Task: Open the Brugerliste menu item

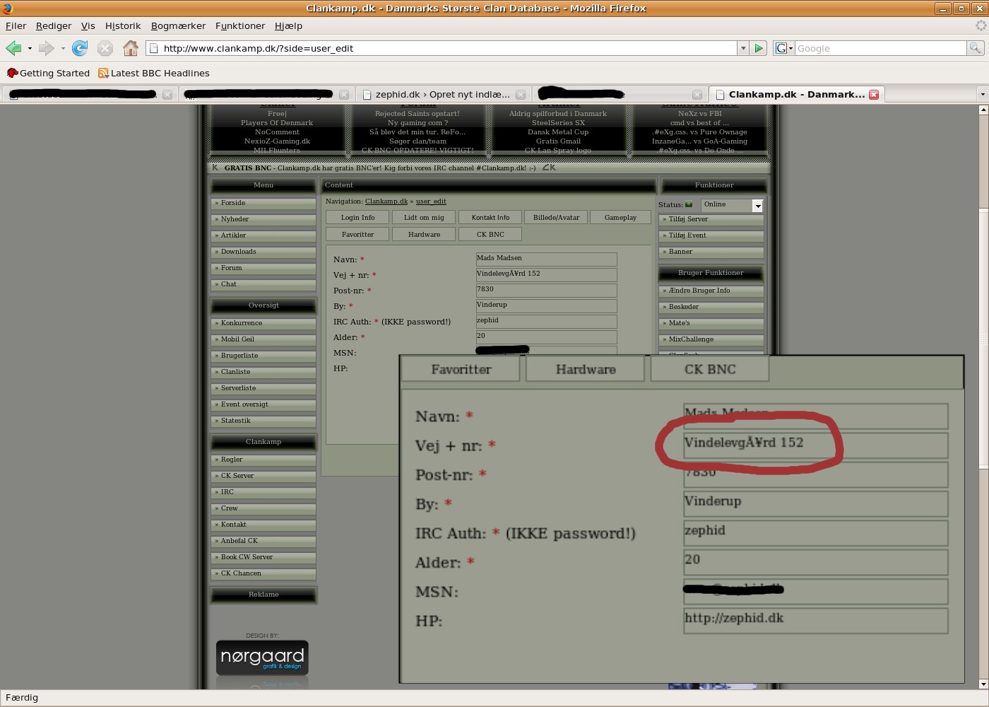Action: pos(263,356)
